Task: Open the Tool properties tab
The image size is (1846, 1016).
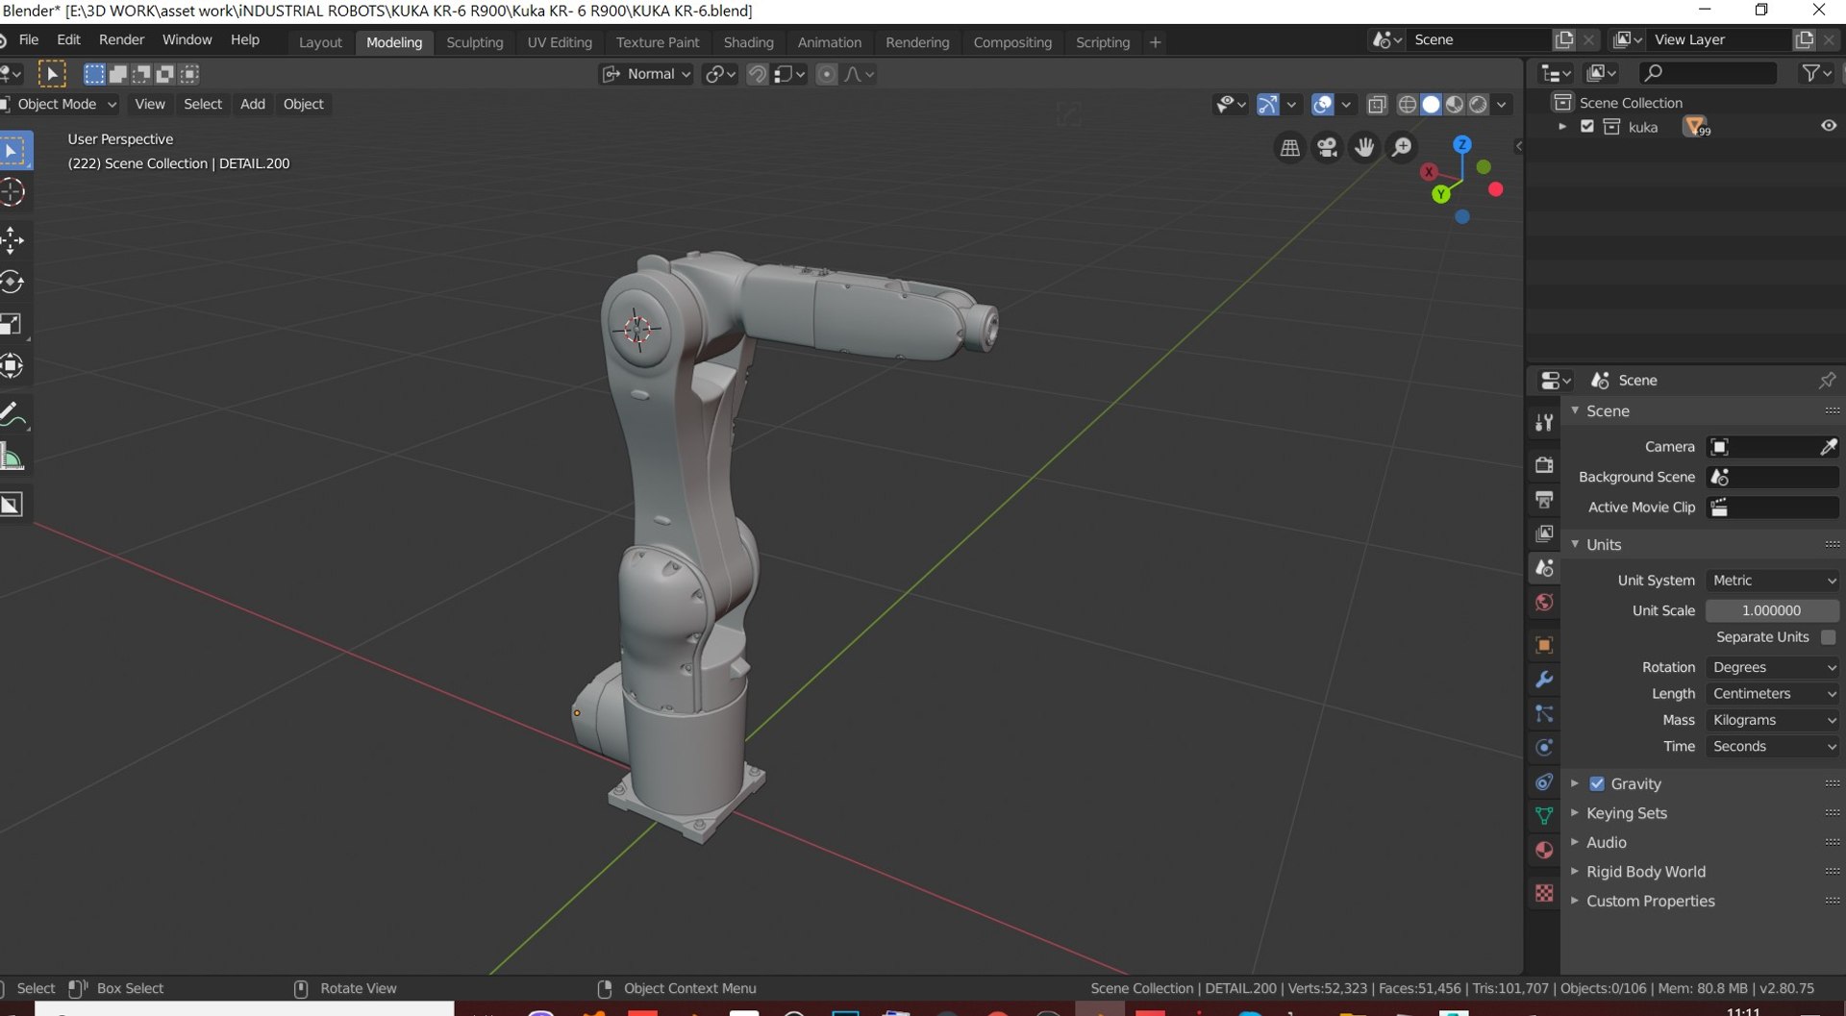Action: [1544, 422]
